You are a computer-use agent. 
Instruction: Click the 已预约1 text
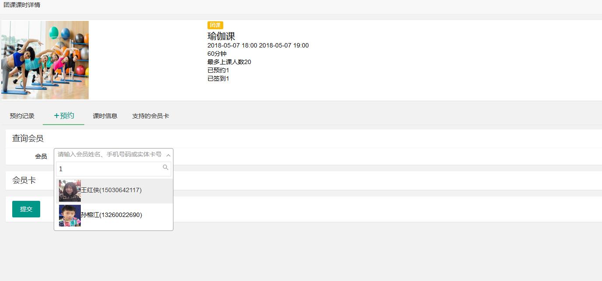(218, 70)
